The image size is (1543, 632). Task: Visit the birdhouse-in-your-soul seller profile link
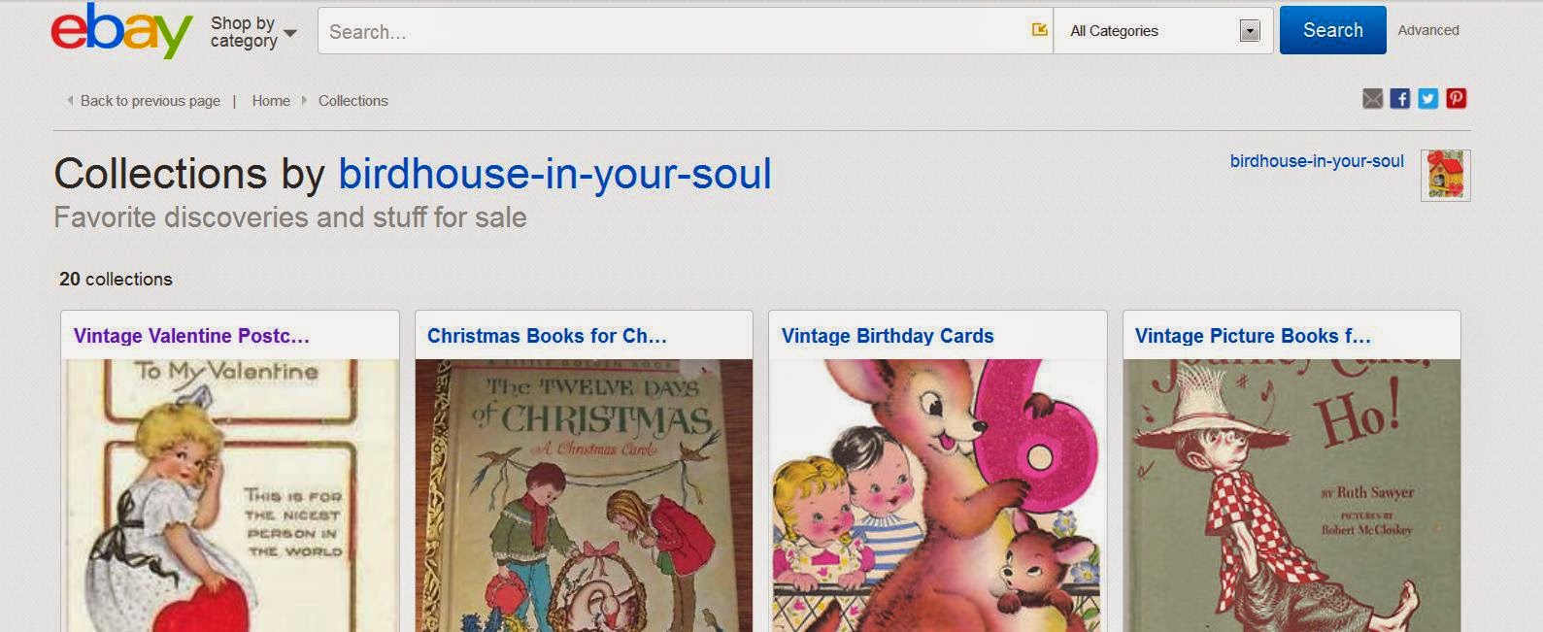pos(1315,161)
